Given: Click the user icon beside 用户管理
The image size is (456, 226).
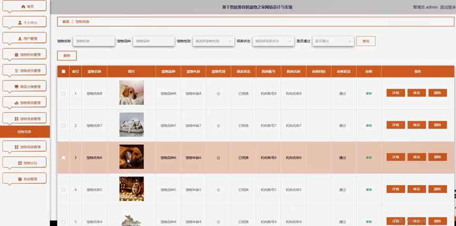Looking at the screenshot, I should [20, 38].
